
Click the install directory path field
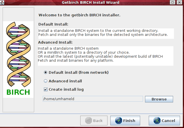point(92,99)
